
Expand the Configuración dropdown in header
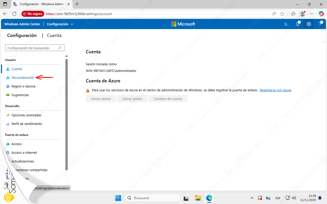tap(60, 24)
